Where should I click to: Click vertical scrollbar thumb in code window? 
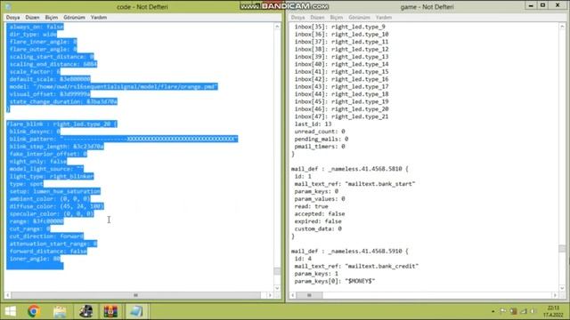[x=277, y=271]
